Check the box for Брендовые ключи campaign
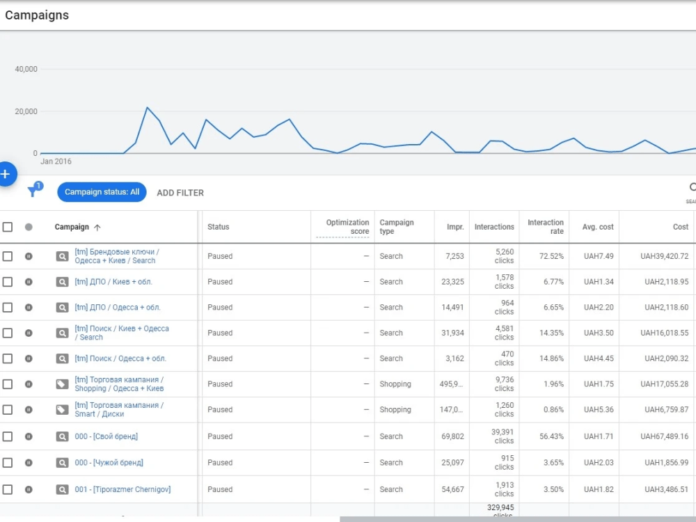 click(8, 256)
